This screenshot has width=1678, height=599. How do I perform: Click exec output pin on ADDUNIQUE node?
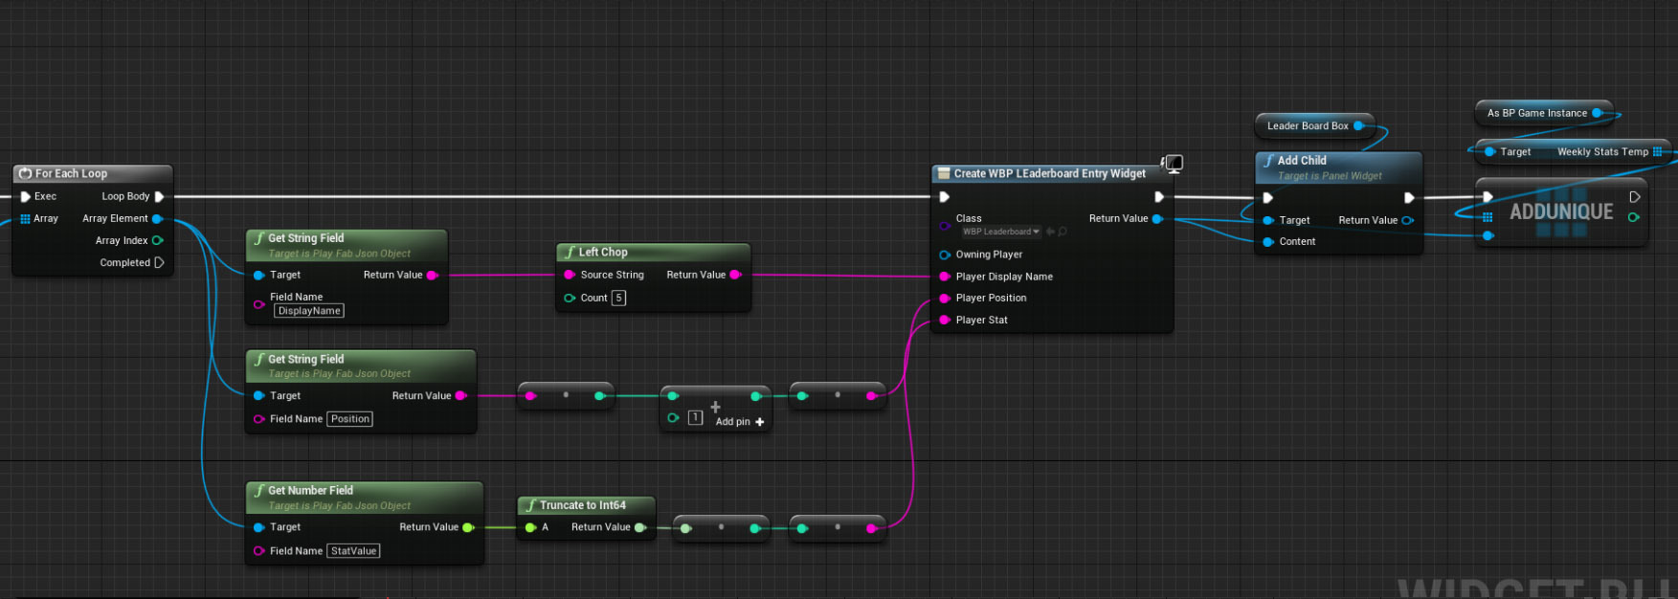point(1635,197)
